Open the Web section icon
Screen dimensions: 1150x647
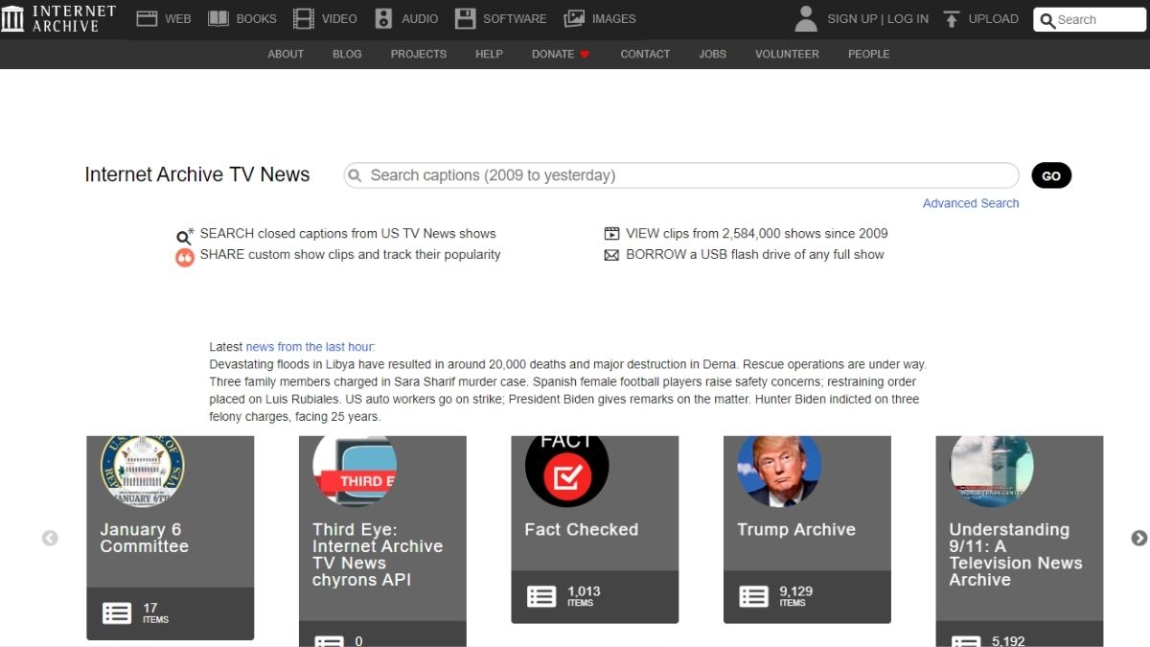[147, 19]
